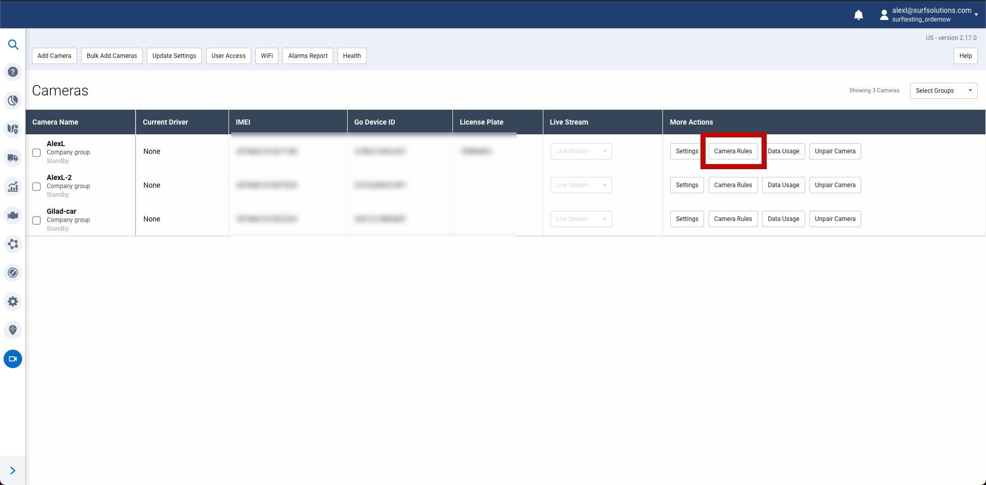The image size is (986, 485).
Task: Open the map icon in sidebar
Action: 13,129
